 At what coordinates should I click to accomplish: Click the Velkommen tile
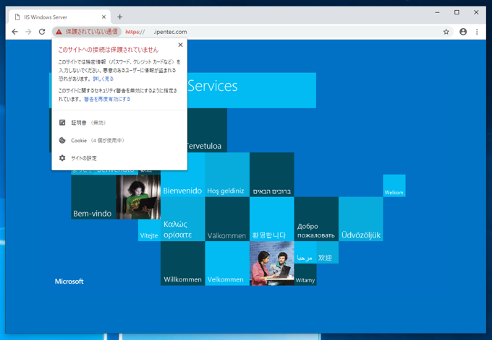point(227,263)
